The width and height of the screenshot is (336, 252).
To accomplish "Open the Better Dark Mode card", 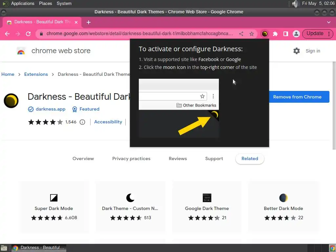I will coord(283,207).
